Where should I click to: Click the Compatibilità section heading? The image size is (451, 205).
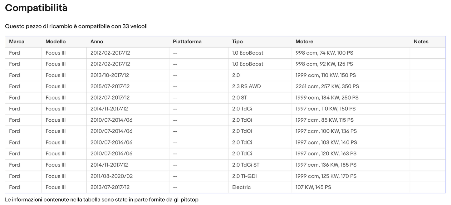click(36, 8)
